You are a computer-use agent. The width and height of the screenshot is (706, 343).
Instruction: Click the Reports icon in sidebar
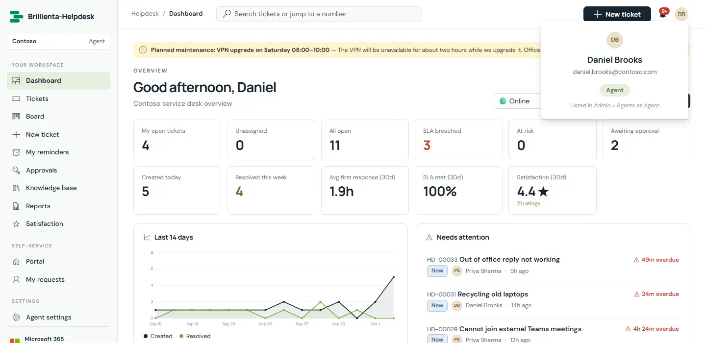(x=16, y=206)
